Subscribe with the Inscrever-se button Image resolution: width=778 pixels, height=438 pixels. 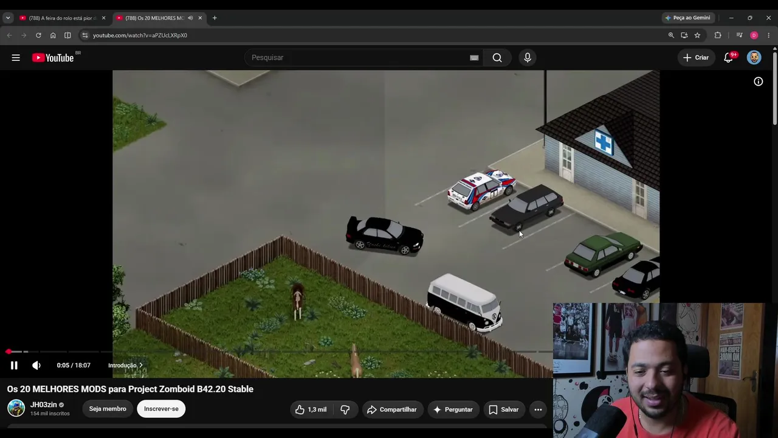[161, 409]
